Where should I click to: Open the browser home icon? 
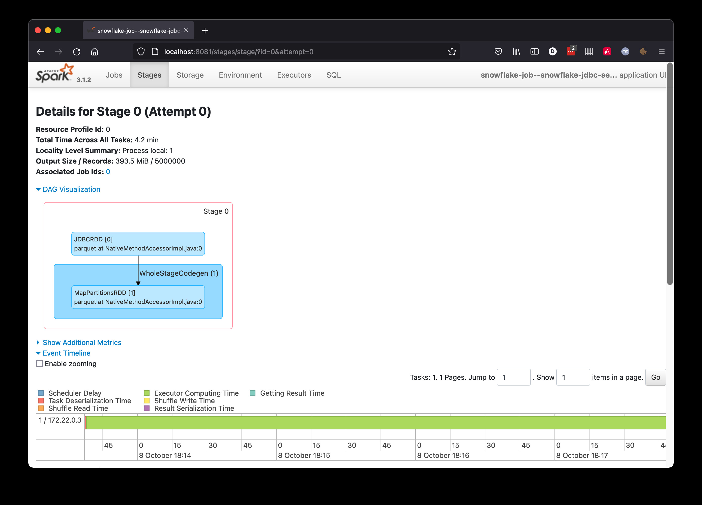pos(95,52)
